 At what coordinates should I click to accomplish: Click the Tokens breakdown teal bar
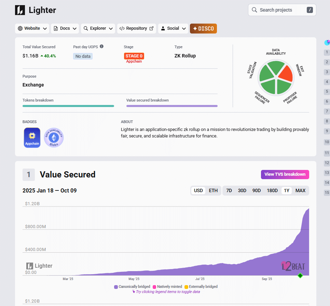click(x=68, y=106)
